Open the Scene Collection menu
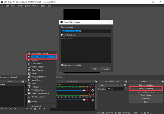 tap(32, 6)
